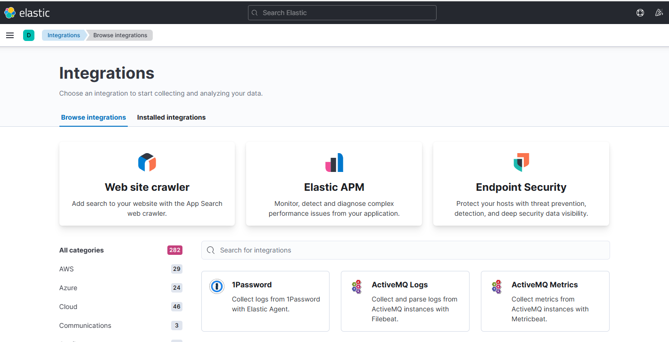
Task: Click the Elastic logo in header
Action: point(27,13)
